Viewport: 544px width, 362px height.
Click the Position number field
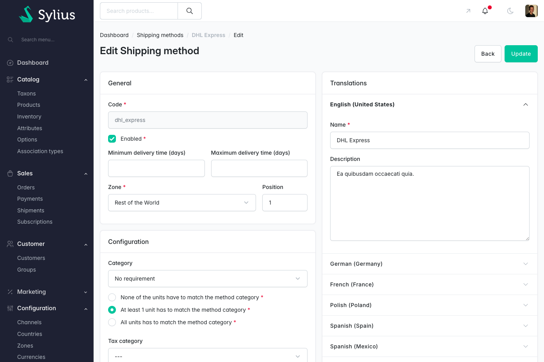pyautogui.click(x=285, y=203)
